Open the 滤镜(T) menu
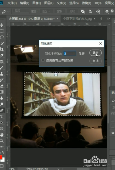This screenshot has height=170, width=115. (86, 3)
